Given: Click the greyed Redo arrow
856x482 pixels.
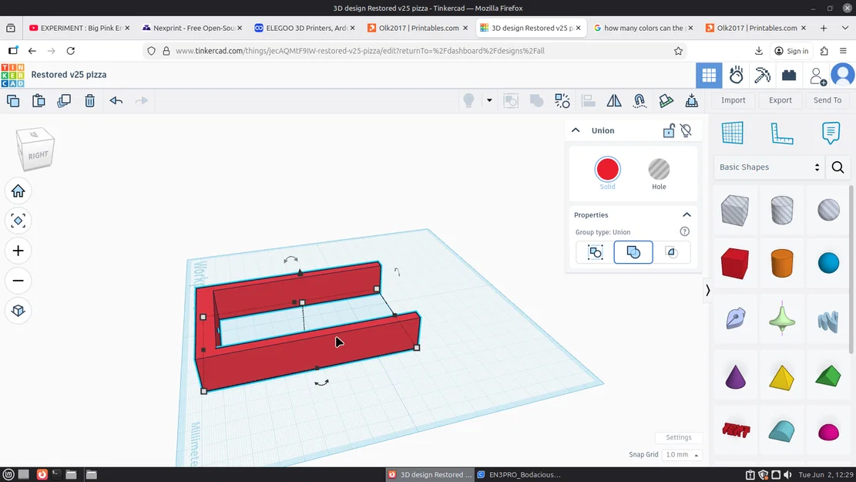Looking at the screenshot, I should (142, 100).
